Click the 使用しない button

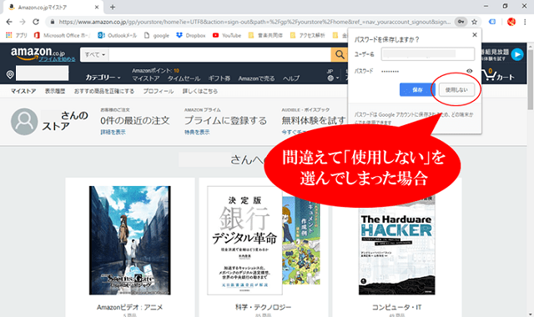click(x=456, y=90)
